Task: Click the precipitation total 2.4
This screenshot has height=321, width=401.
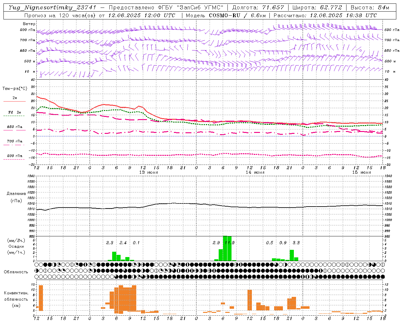Action: click(123, 243)
